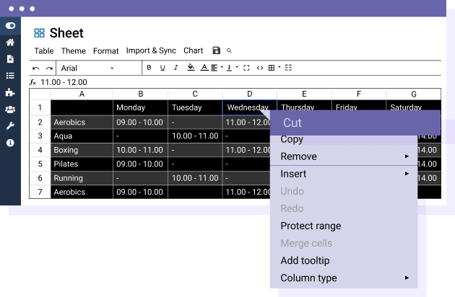Viewport: 455px width, 297px height.
Task: Open the puzzle-piece plugins icon
Action: (10, 92)
